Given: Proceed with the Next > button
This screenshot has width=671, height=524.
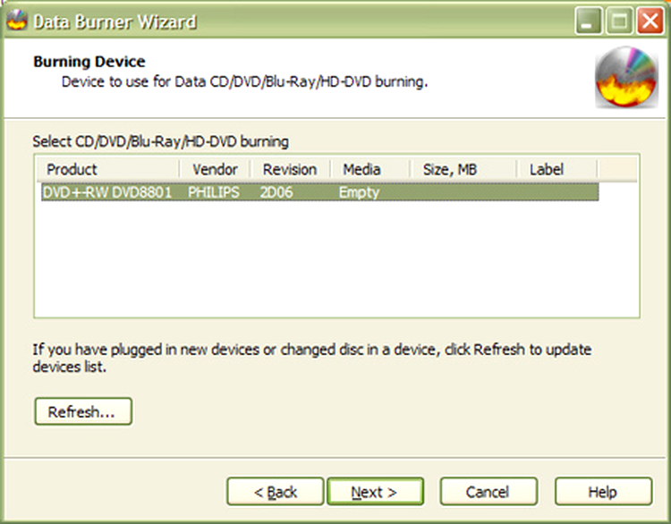Looking at the screenshot, I should (375, 492).
